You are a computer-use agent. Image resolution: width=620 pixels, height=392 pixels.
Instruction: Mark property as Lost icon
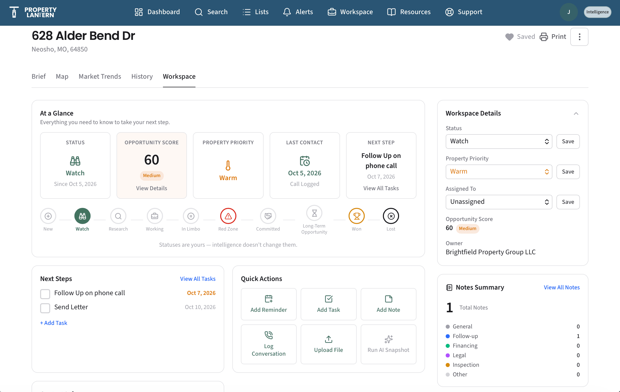(x=391, y=216)
